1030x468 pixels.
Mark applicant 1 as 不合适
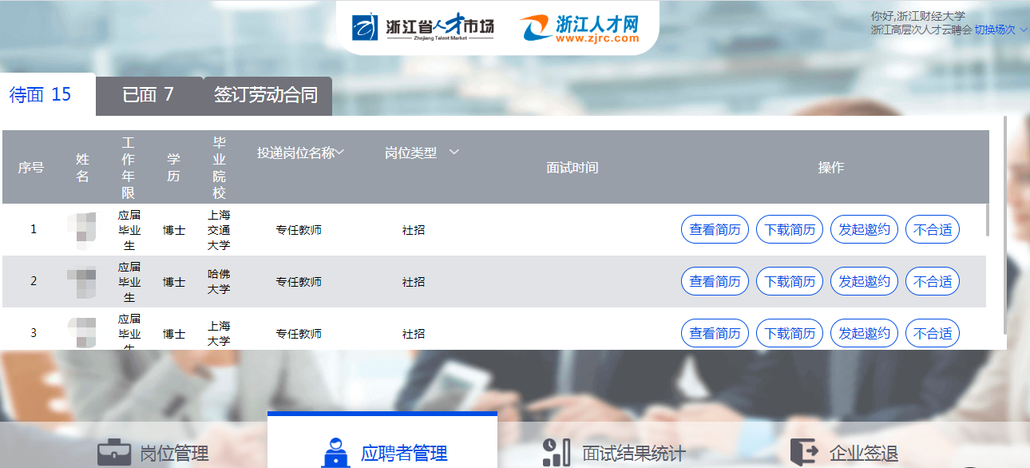coord(932,230)
